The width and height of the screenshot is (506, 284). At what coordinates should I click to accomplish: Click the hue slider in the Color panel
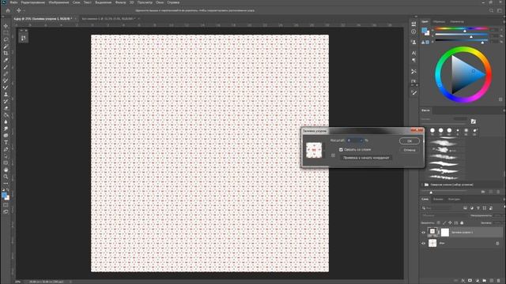pyautogui.click(x=462, y=28)
